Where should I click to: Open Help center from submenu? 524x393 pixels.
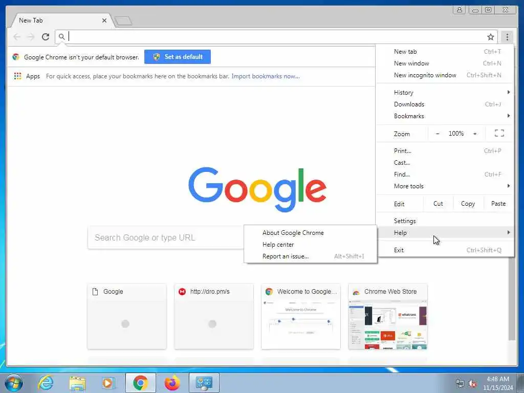(x=311, y=245)
